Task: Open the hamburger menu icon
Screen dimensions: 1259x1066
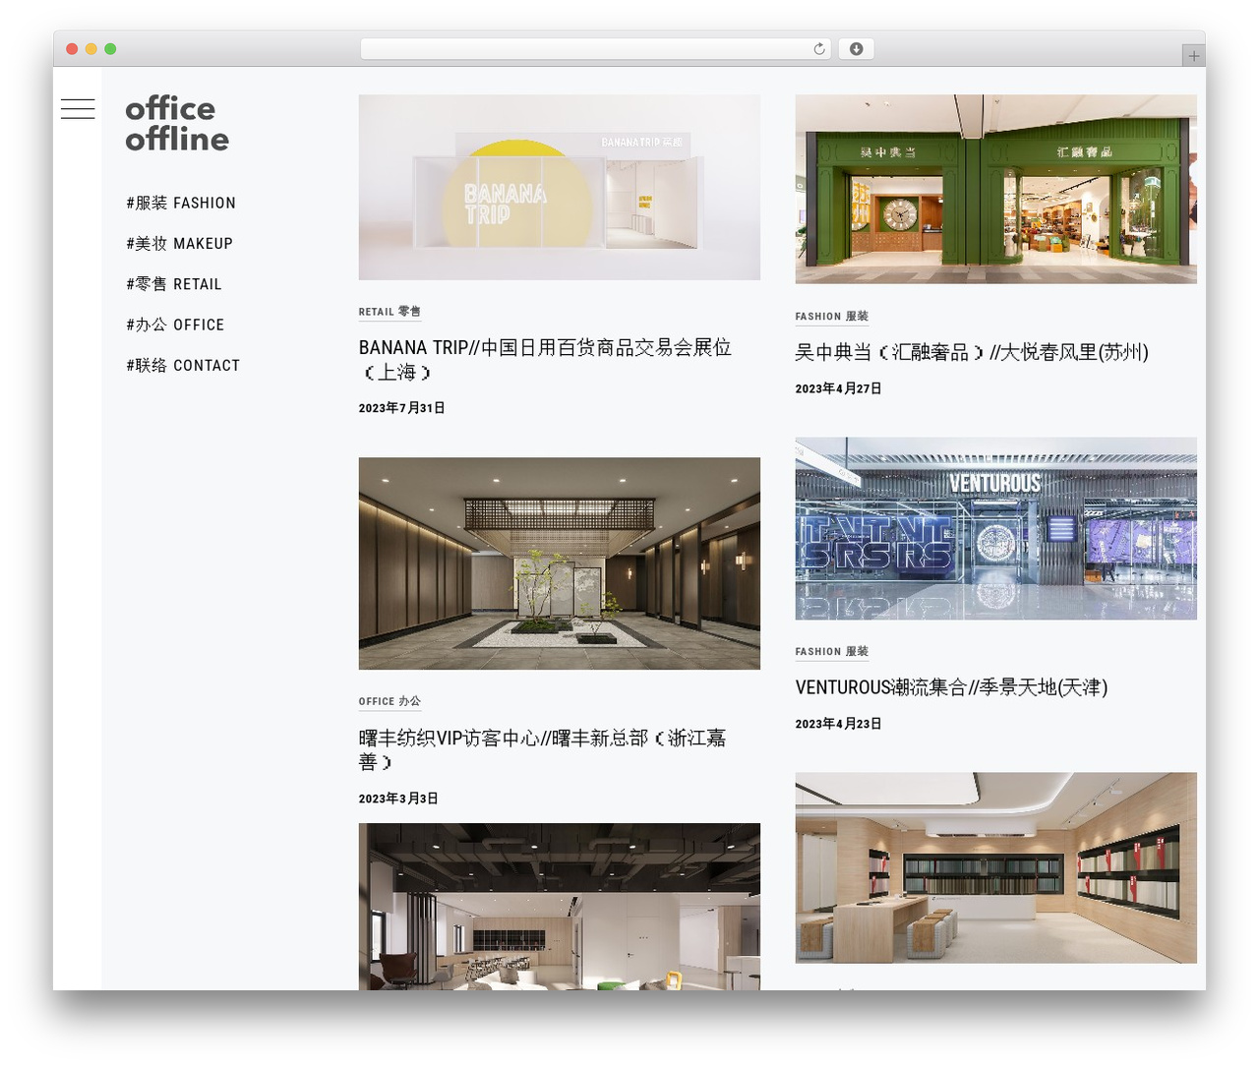Action: click(78, 109)
